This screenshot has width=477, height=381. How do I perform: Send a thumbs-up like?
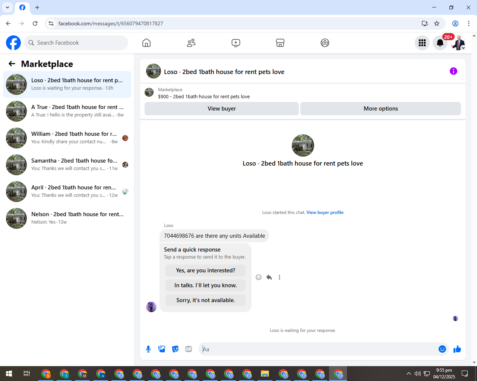point(457,349)
